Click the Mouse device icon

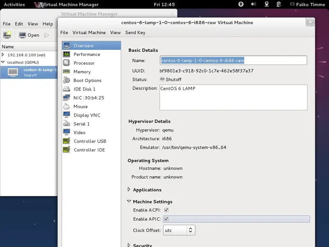coord(67,106)
